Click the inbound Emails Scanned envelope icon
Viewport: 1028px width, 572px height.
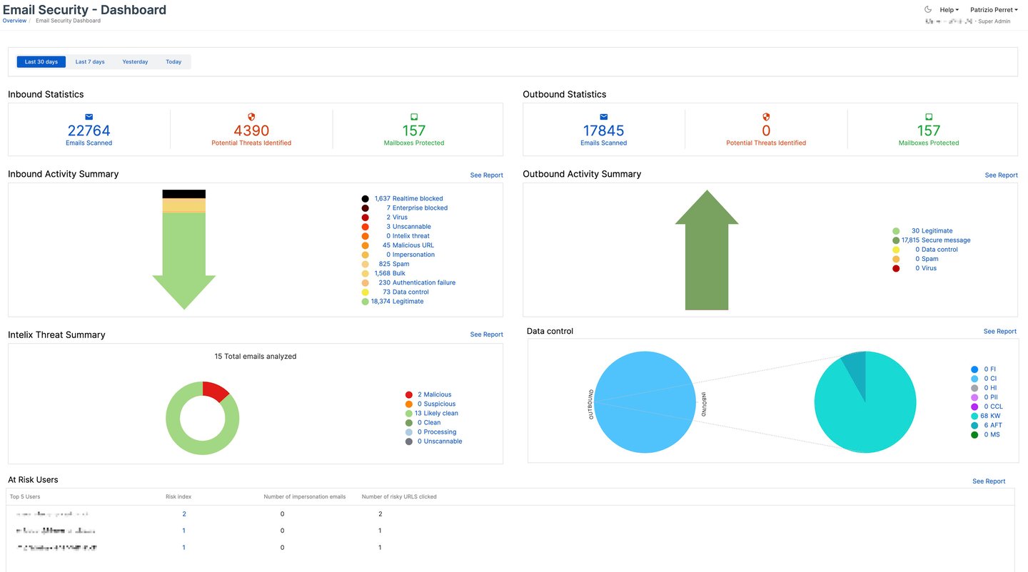tap(89, 117)
